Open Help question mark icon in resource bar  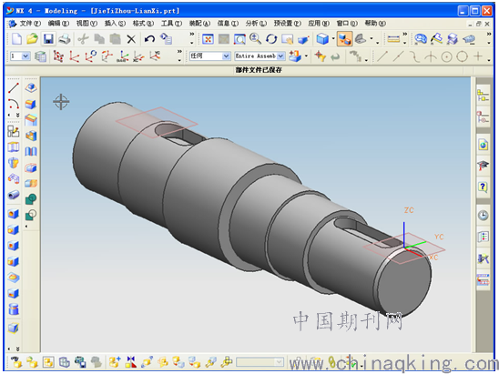pos(483,187)
